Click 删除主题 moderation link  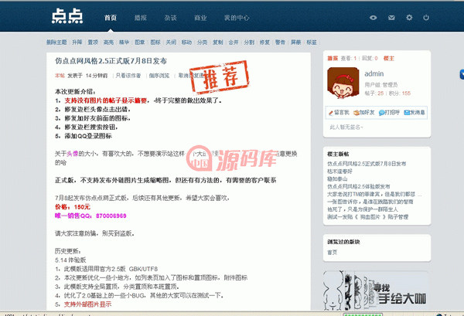(x=56, y=42)
